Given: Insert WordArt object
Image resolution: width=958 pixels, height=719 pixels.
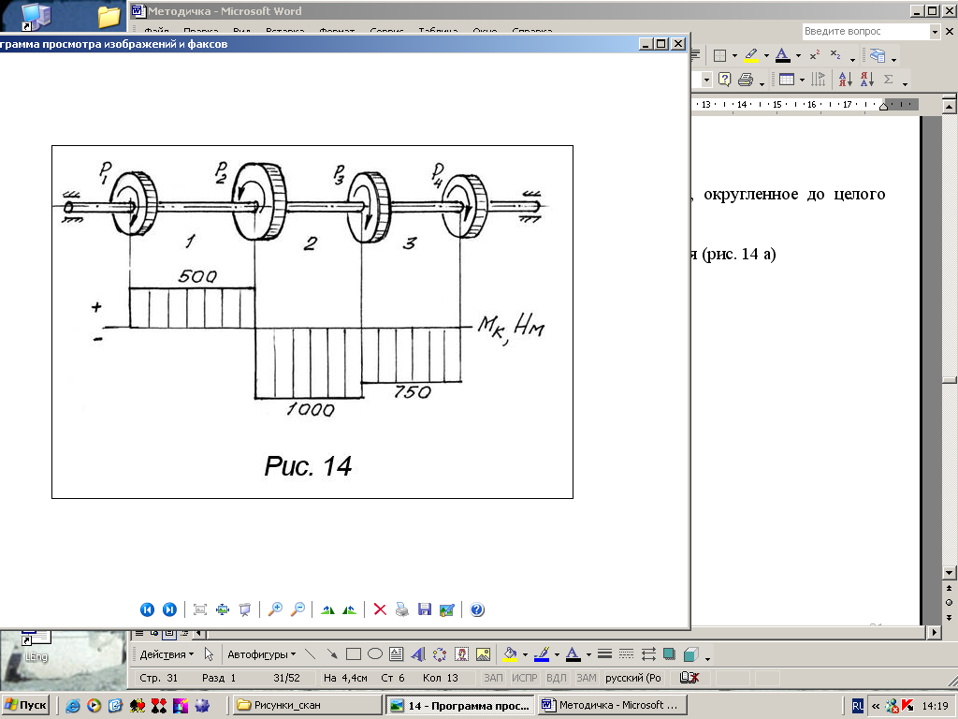Looking at the screenshot, I should pyautogui.click(x=418, y=654).
